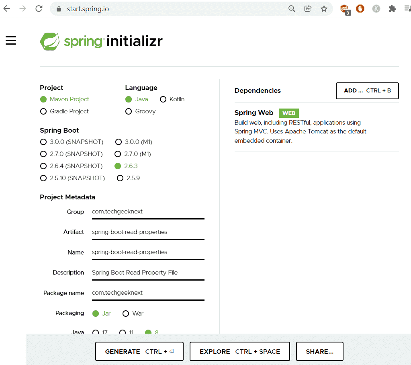Click the GENERATE button
This screenshot has width=411, height=365.
click(139, 351)
